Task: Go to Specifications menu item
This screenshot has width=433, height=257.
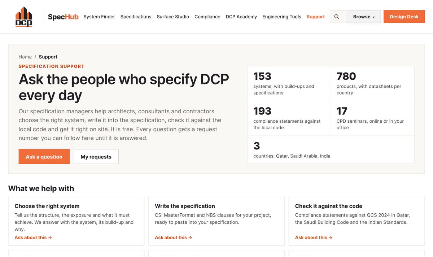Action: 136,17
